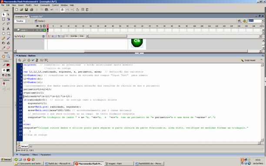Click the Find icon in Actions toolbar
Viewport: 266px width, 166px height.
click(24, 60)
